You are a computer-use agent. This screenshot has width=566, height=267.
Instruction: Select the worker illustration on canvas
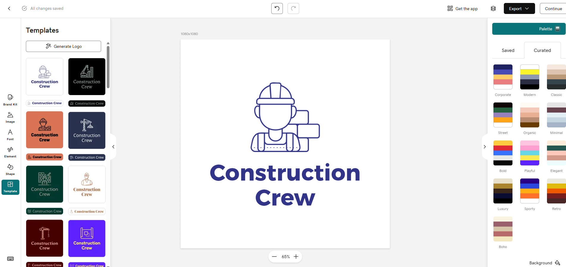click(285, 117)
